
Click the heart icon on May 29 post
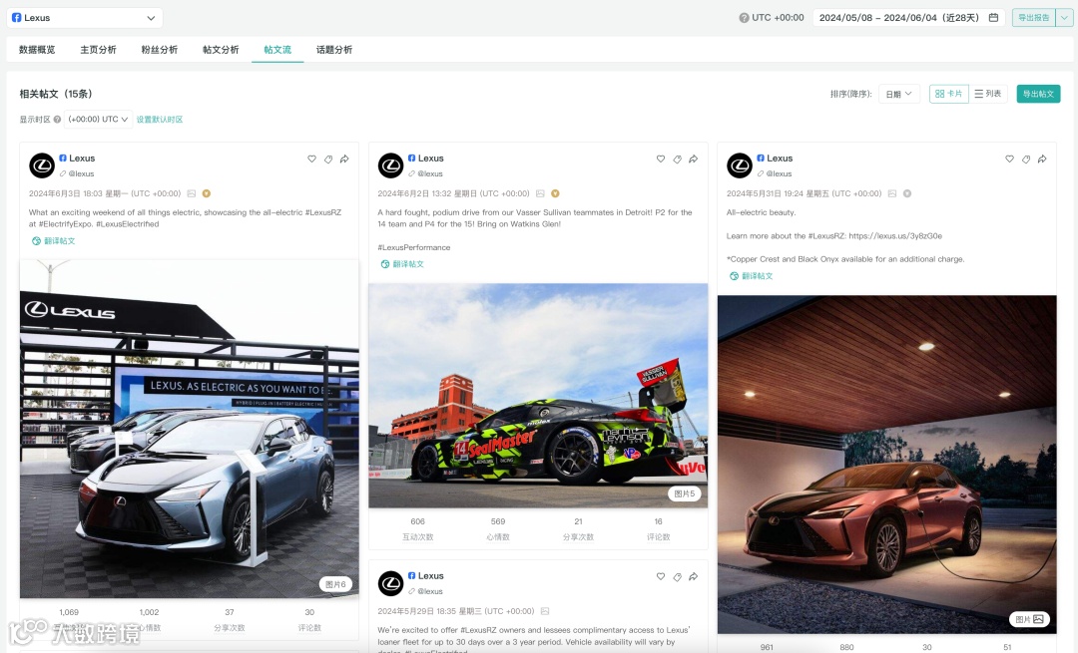point(661,576)
